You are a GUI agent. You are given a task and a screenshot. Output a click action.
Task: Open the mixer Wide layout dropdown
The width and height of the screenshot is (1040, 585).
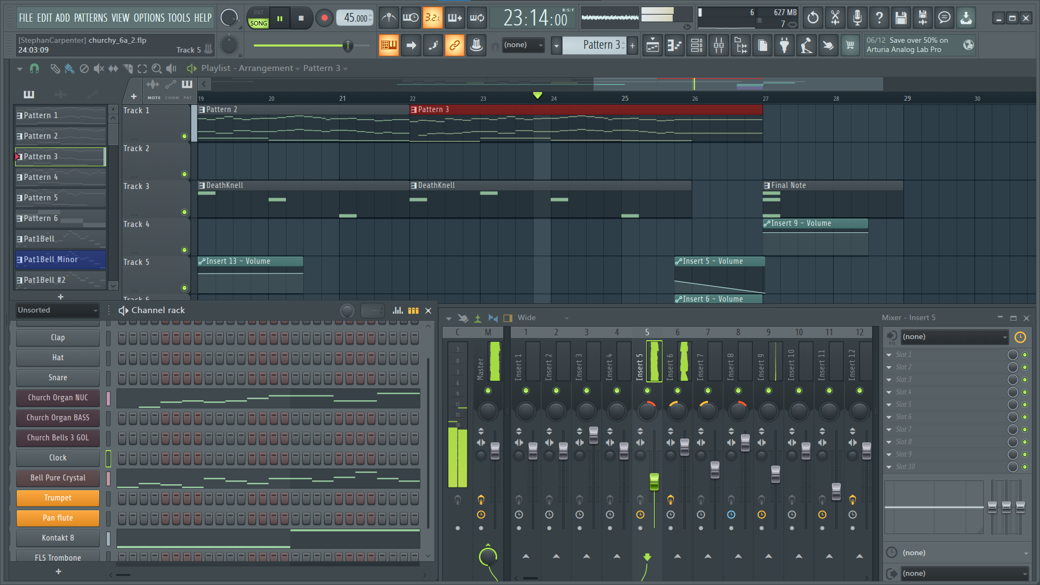(x=543, y=318)
